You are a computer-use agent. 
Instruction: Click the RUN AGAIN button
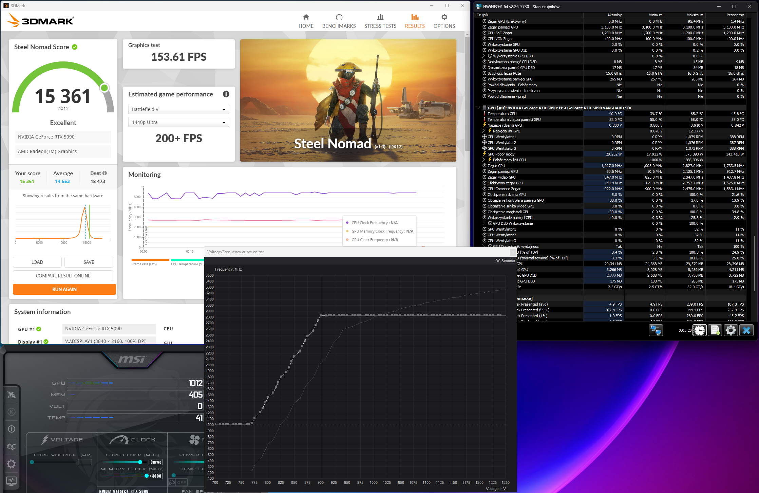(x=64, y=289)
